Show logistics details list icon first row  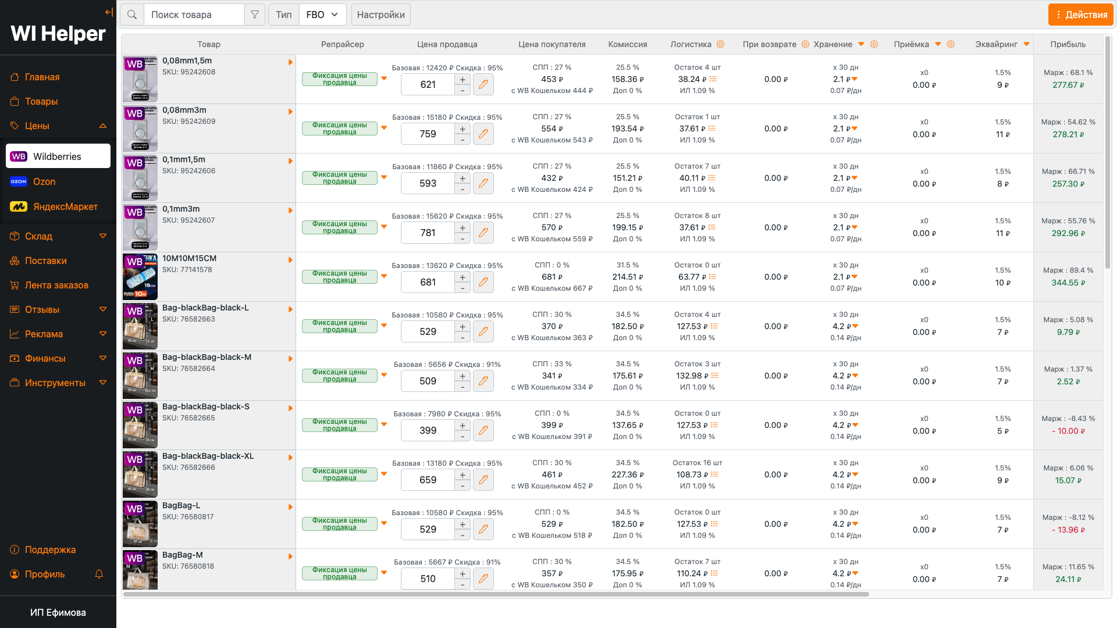click(713, 79)
